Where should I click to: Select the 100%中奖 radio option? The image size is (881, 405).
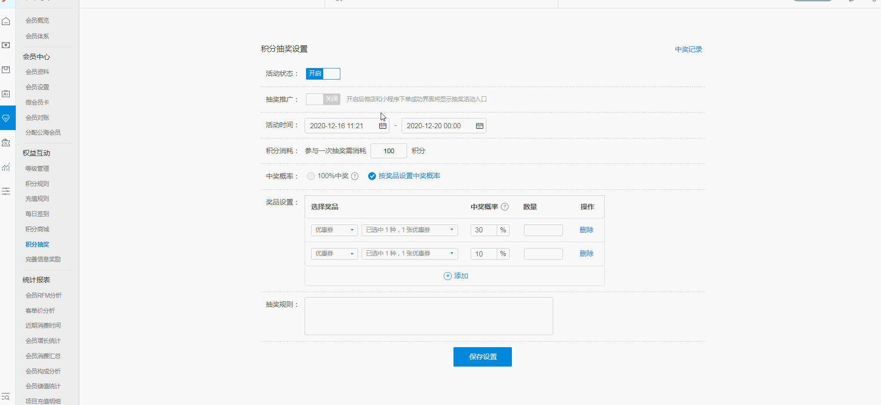[x=311, y=176]
